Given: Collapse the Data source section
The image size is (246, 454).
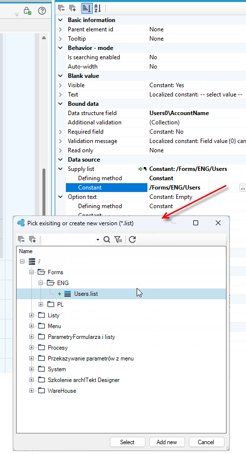Looking at the screenshot, I should point(60,160).
